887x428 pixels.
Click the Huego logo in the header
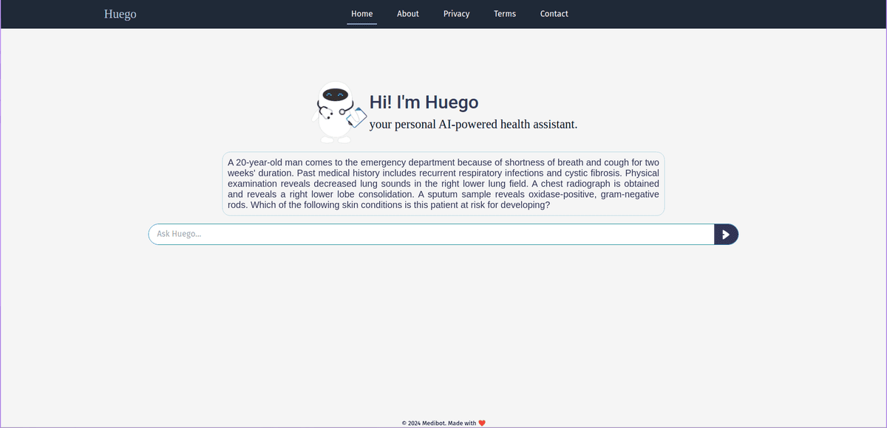pyautogui.click(x=120, y=14)
